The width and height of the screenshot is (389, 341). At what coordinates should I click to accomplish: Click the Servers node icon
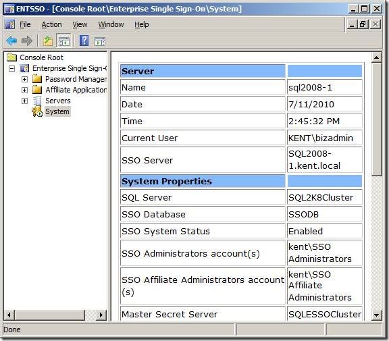click(37, 101)
